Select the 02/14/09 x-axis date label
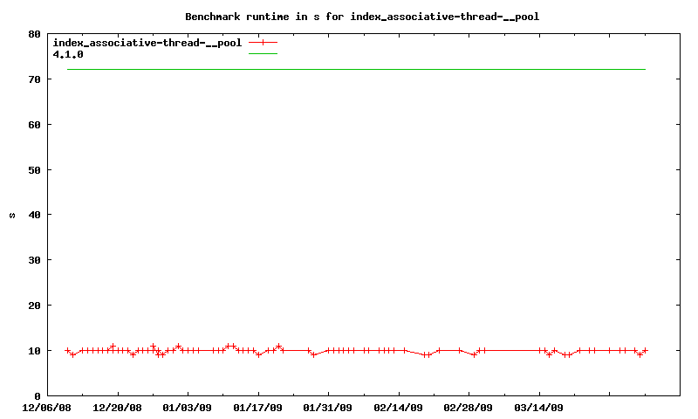698x419 pixels. tap(399, 407)
